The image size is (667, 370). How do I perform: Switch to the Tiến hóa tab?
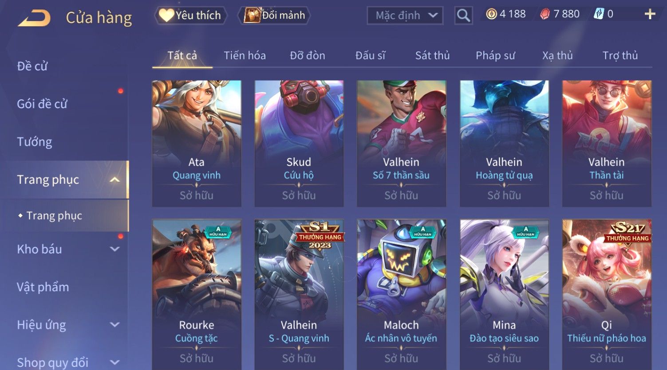point(245,55)
